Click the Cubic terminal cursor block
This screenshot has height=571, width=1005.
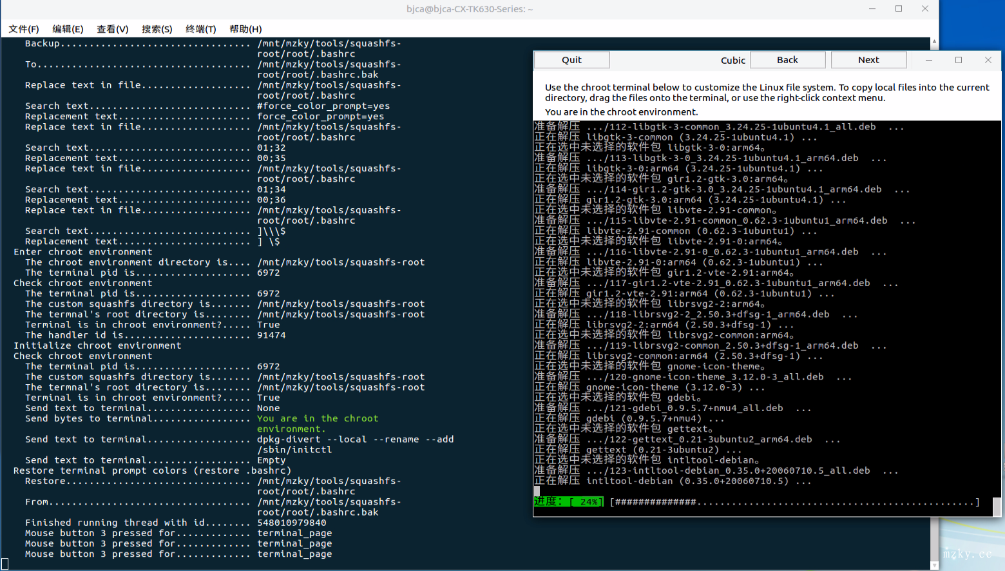point(537,492)
